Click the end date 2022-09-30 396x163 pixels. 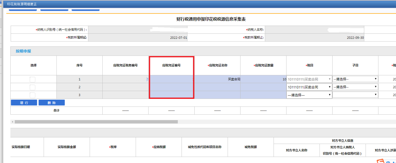click(x=355, y=38)
